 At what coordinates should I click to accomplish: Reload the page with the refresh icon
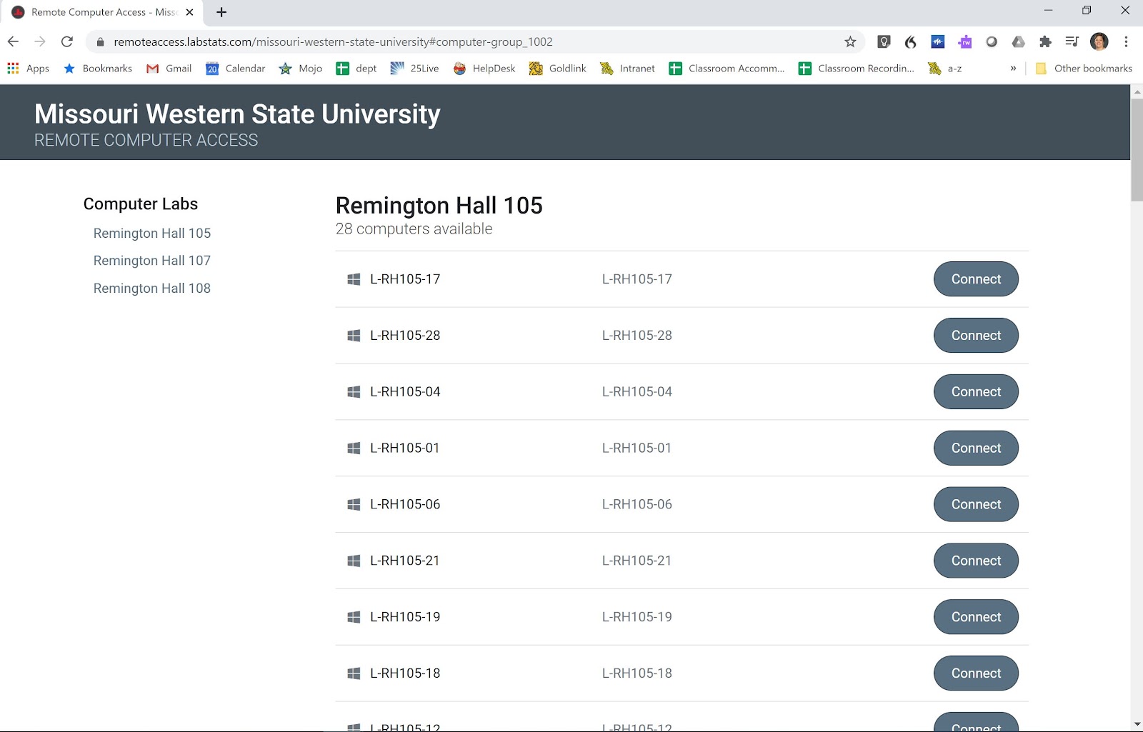[67, 41]
